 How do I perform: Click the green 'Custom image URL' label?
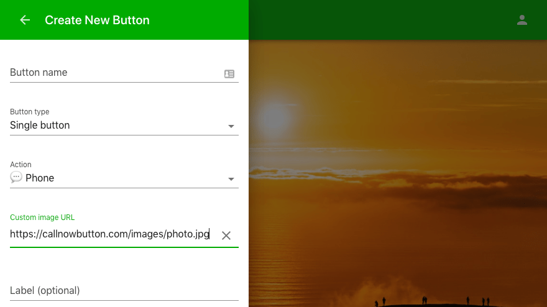click(42, 218)
